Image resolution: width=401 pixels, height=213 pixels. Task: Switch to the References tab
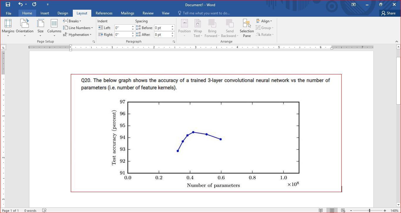coord(104,13)
